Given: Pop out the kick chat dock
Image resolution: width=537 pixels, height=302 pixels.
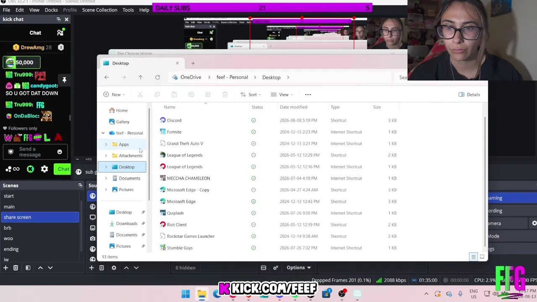Looking at the screenshot, I should [59, 19].
